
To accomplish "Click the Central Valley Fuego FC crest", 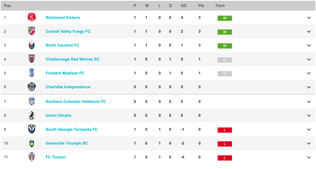I will [32, 31].
